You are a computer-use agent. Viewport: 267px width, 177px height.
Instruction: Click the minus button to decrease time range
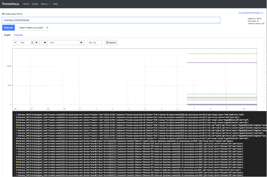pyautogui.click(x=15, y=42)
